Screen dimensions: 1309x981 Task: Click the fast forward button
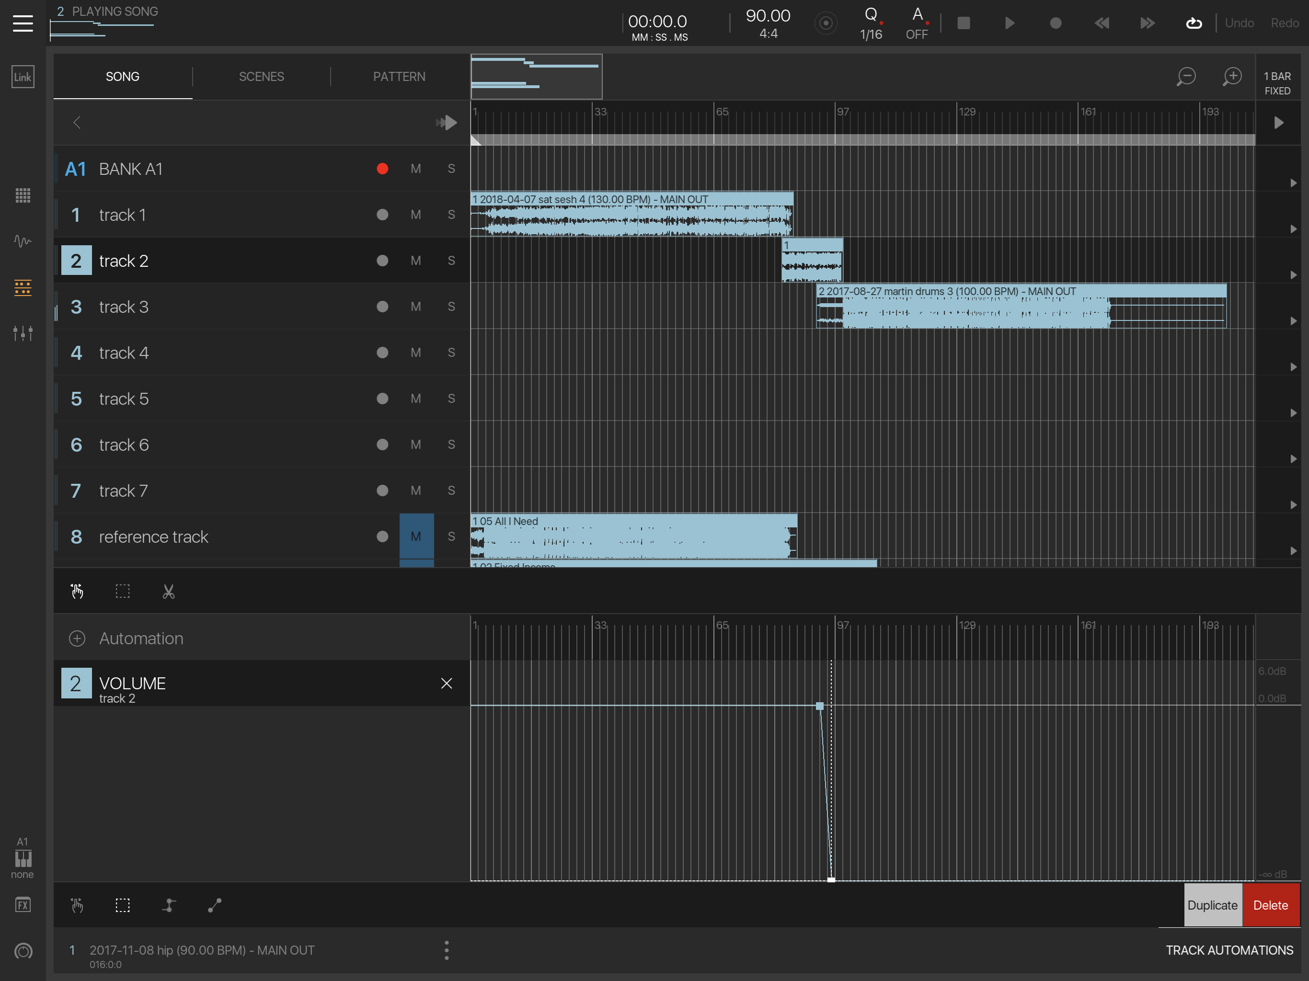point(1148,23)
